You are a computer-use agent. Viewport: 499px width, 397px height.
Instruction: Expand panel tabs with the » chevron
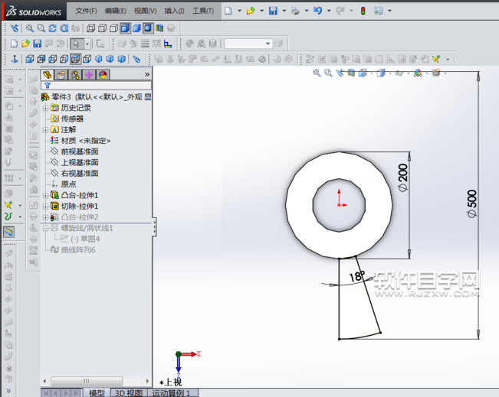pyautogui.click(x=147, y=74)
